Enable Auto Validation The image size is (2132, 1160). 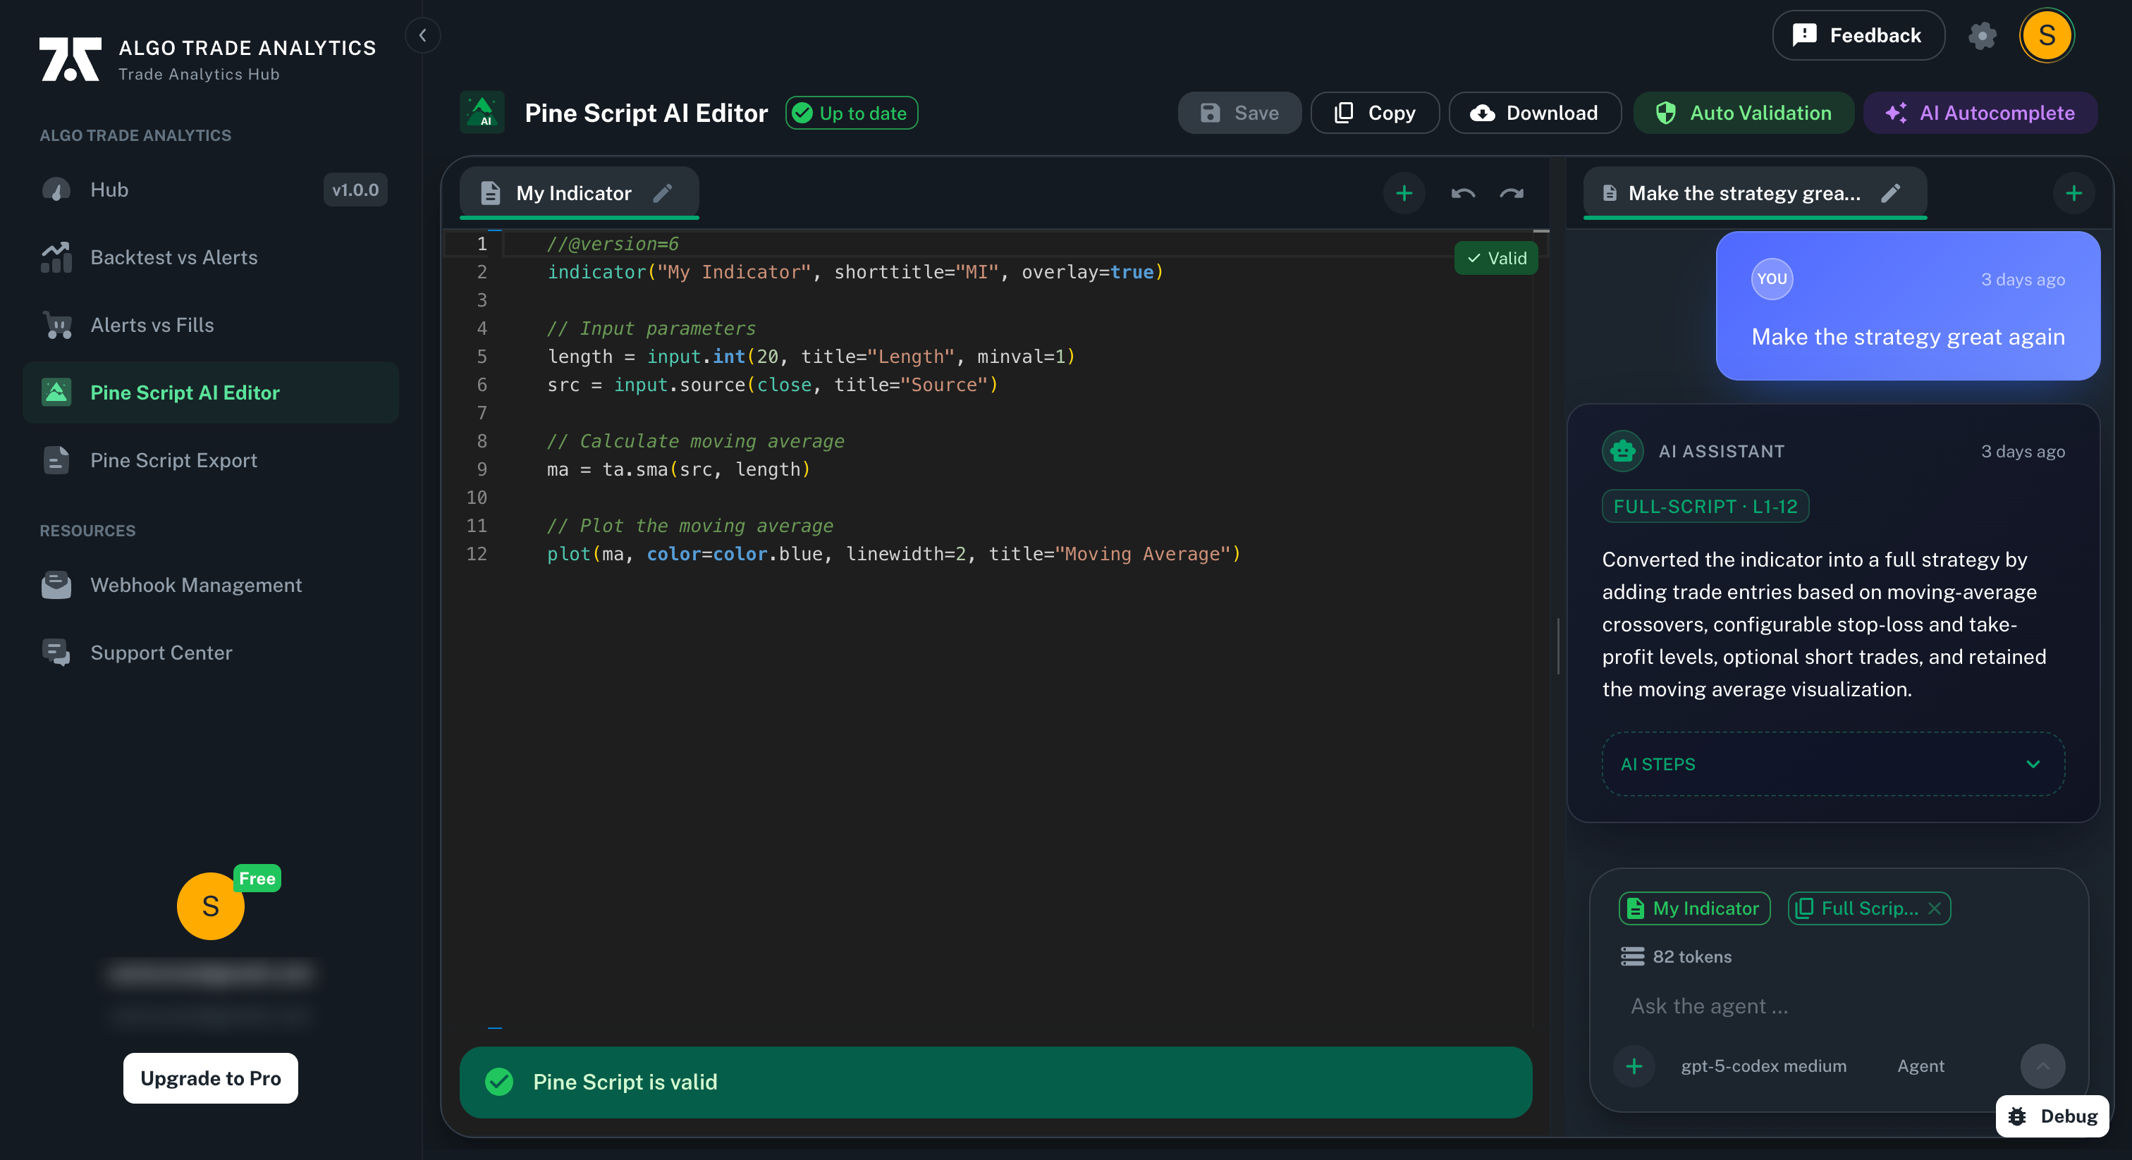point(1742,113)
